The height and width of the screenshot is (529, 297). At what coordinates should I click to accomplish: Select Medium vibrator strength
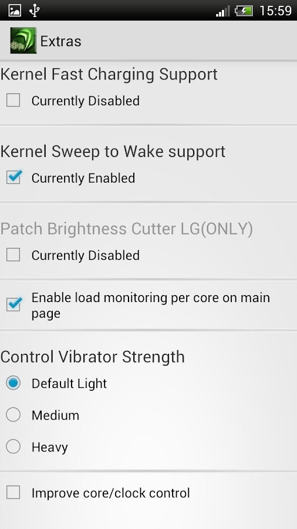point(13,414)
